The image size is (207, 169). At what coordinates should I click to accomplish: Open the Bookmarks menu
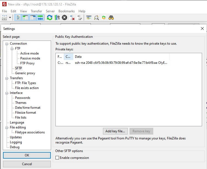tap(66, 11)
